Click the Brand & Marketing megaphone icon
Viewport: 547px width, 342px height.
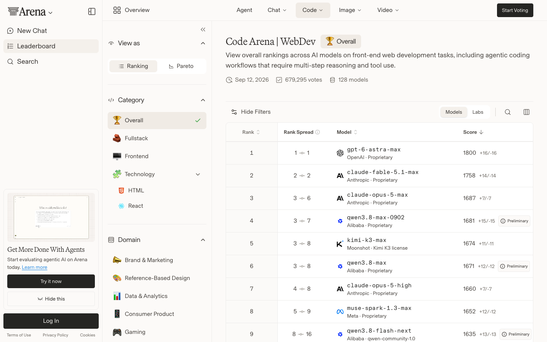click(x=117, y=260)
